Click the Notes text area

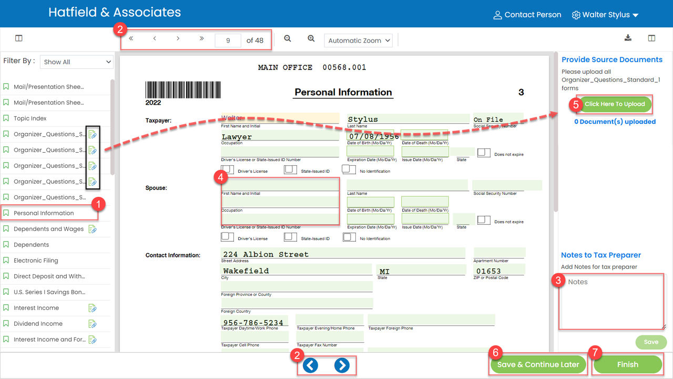coord(611,302)
